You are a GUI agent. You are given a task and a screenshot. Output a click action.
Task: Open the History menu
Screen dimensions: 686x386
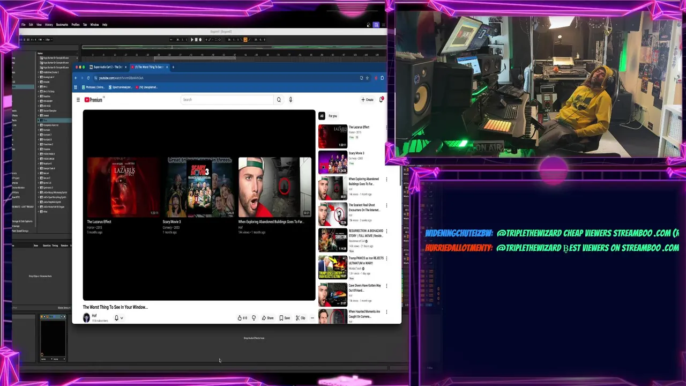[x=49, y=25]
